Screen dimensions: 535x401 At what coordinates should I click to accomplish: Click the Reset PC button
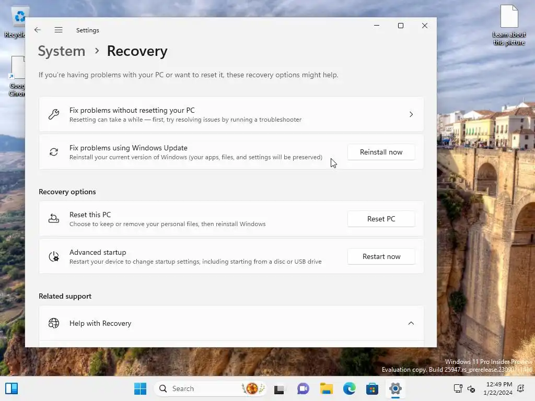tap(381, 219)
